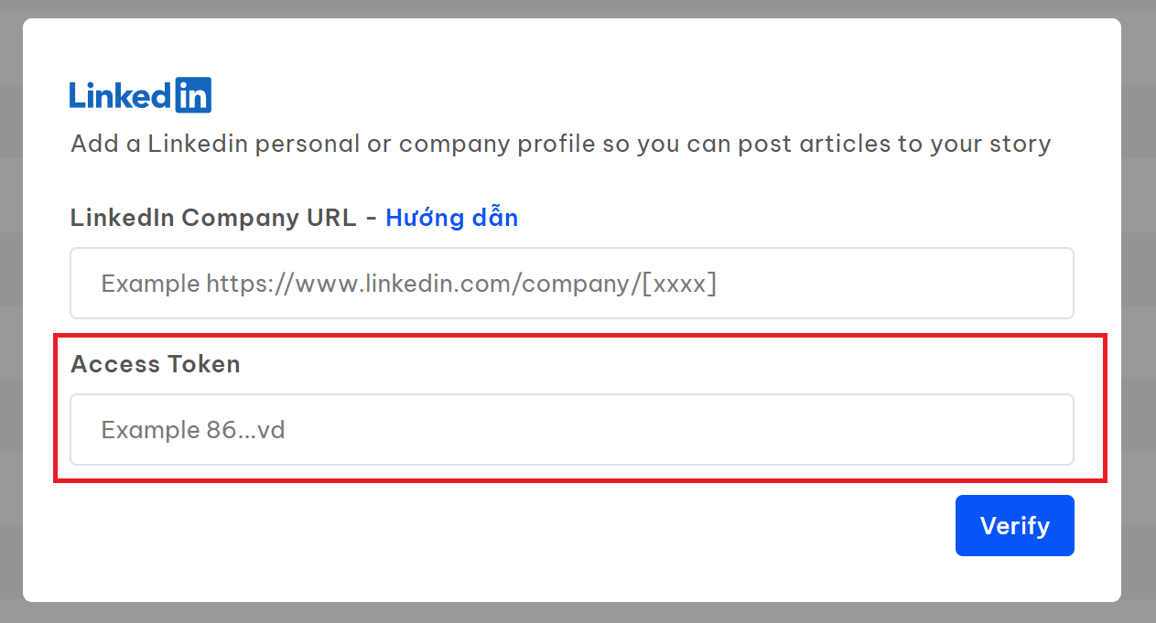Click the red highlighted box border
Viewport: 1156px width, 623px height.
pyautogui.click(x=580, y=336)
